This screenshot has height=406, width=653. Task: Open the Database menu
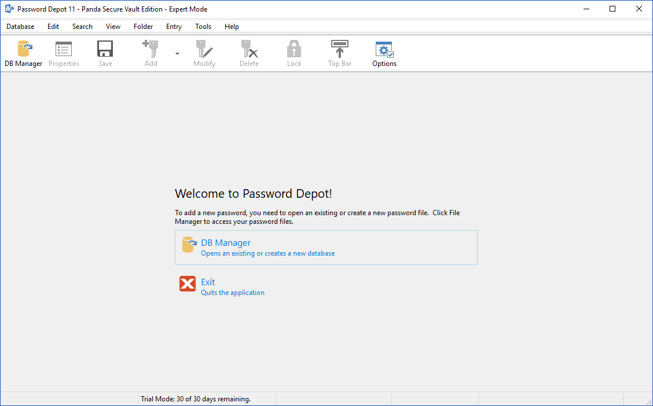tap(20, 27)
